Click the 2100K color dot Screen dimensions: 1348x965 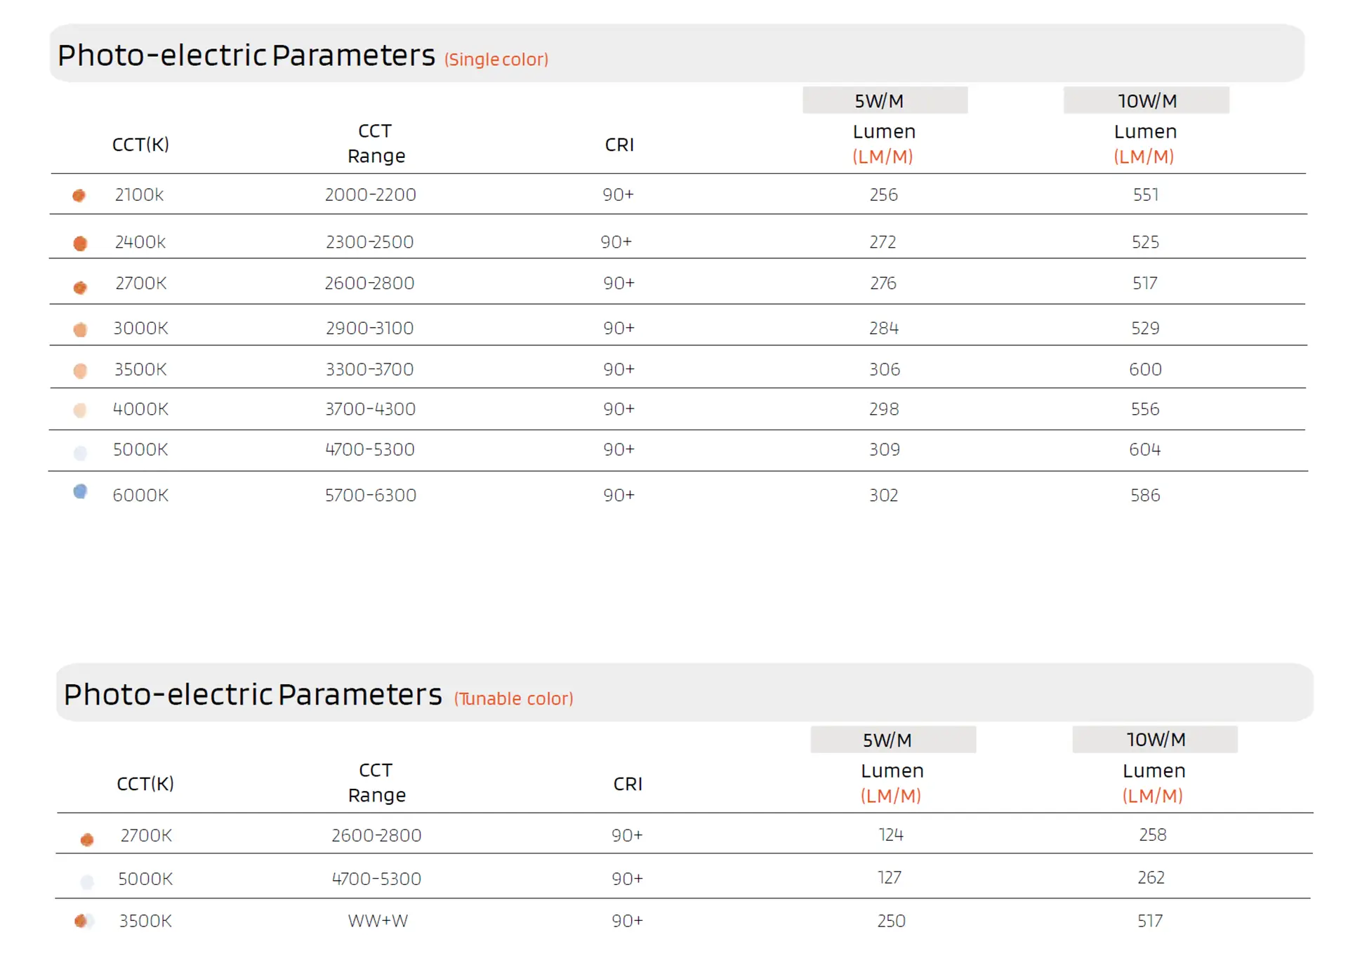coord(79,195)
